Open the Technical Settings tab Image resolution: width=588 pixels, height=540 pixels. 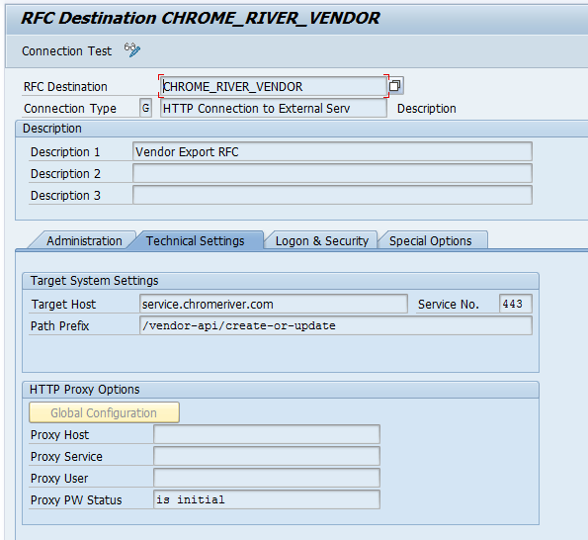[x=195, y=240]
